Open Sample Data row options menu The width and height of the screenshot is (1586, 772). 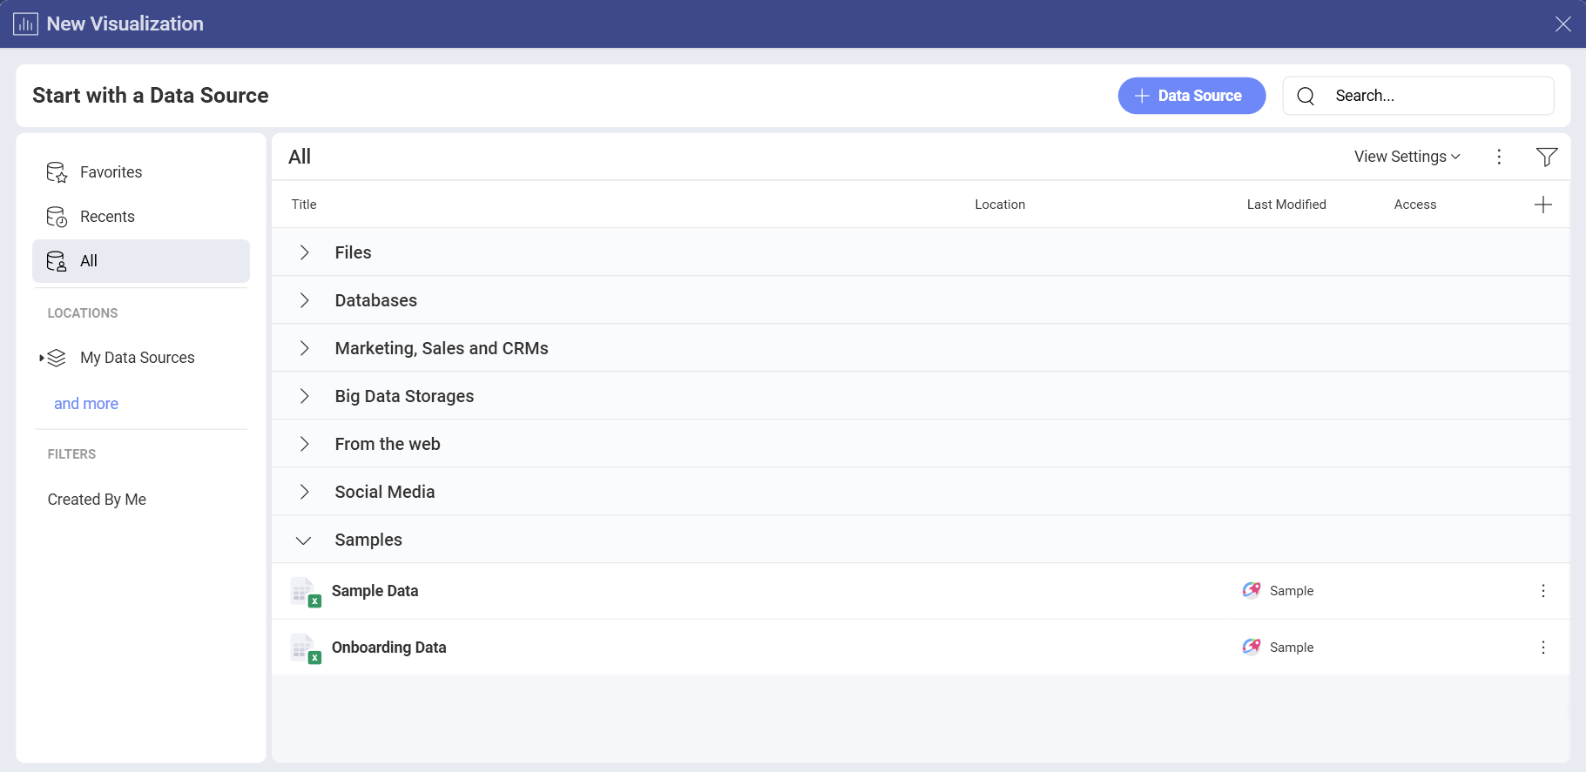coord(1543,591)
